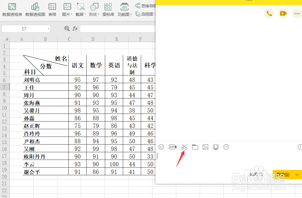Click the 数学 column header cell
Viewport: 302px width, 198px height.
pyautogui.click(x=96, y=65)
